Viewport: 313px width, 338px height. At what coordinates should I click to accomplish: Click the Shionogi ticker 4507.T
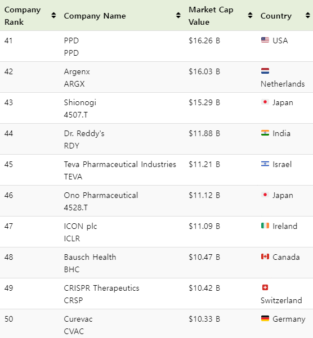click(x=75, y=115)
